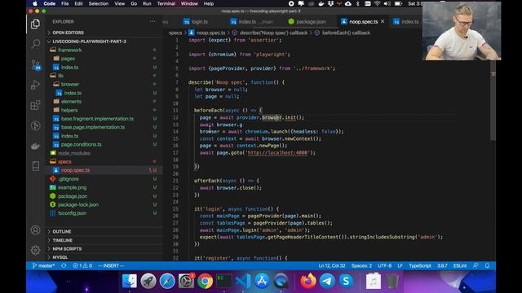Viewport: 522px width, 293px height.
Task: Click ESLint status bar item
Action: coord(460,265)
